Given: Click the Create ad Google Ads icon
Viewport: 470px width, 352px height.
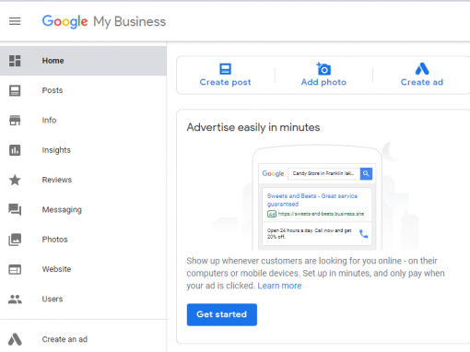Looking at the screenshot, I should [422, 69].
